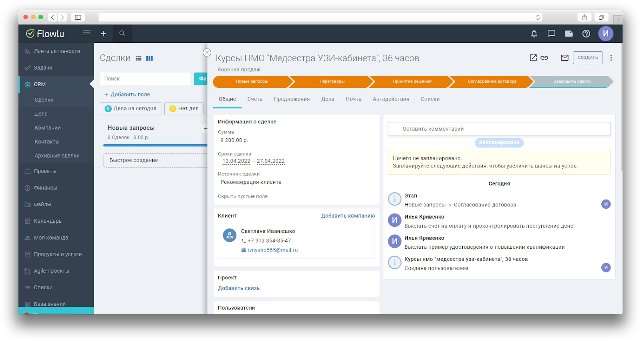Switch to the Счета tab
The height and width of the screenshot is (341, 641).
(x=255, y=99)
